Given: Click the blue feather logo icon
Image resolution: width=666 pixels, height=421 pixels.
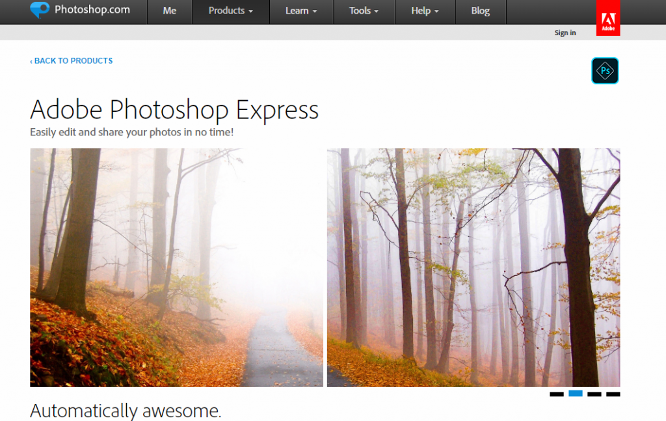Looking at the screenshot, I should (x=36, y=10).
